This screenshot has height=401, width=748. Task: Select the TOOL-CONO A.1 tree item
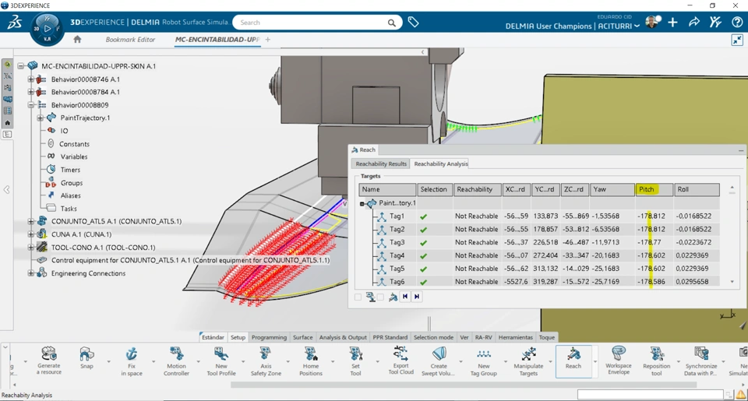coord(103,248)
